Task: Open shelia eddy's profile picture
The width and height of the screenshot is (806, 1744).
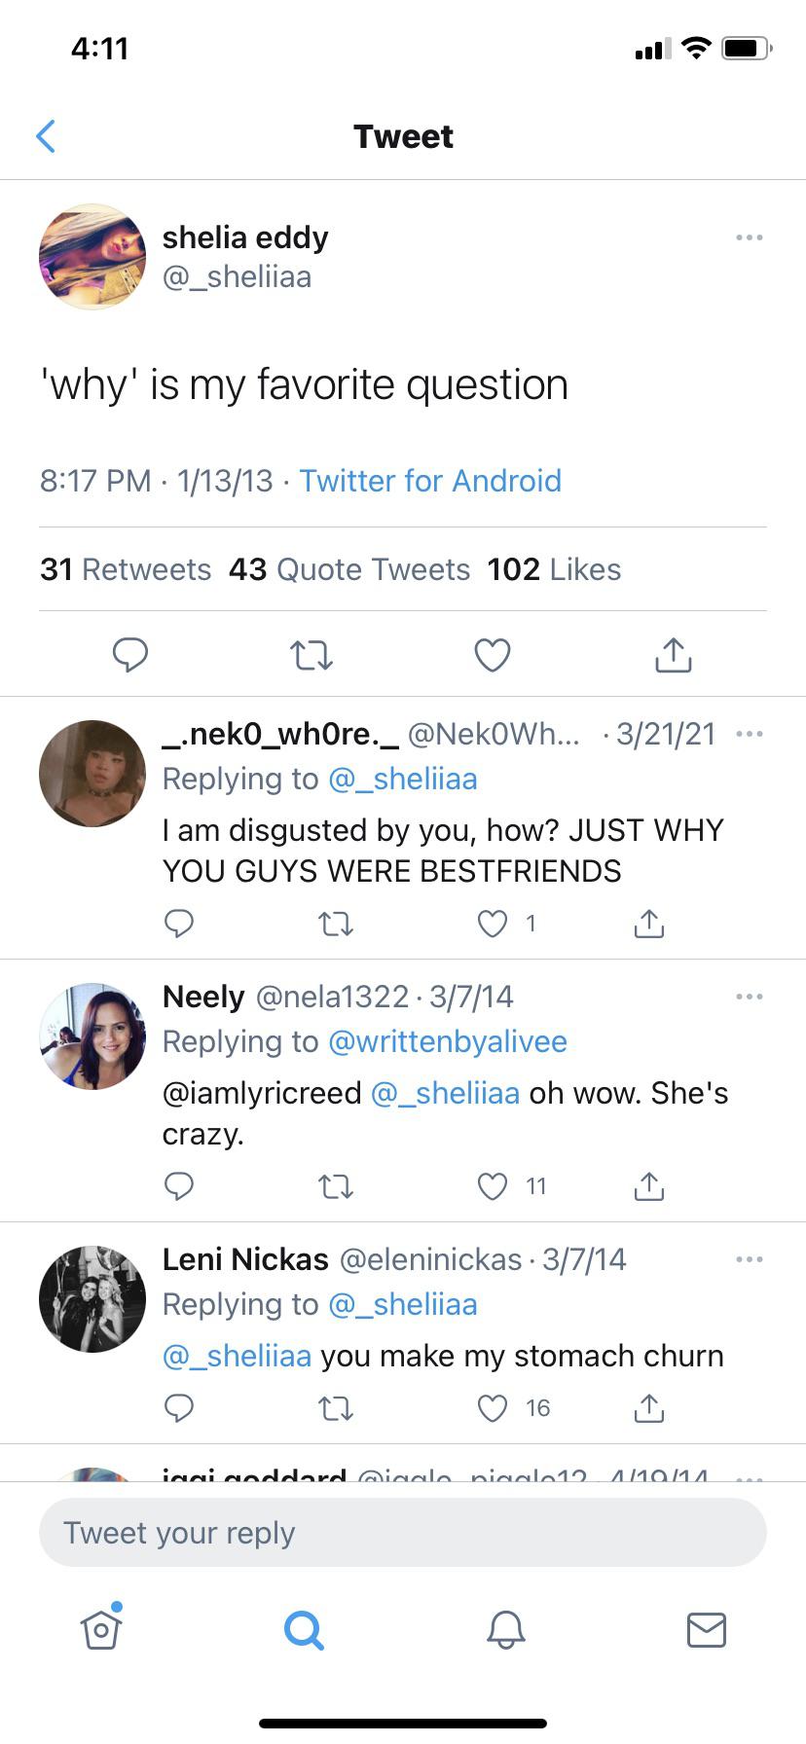Action: click(x=92, y=257)
